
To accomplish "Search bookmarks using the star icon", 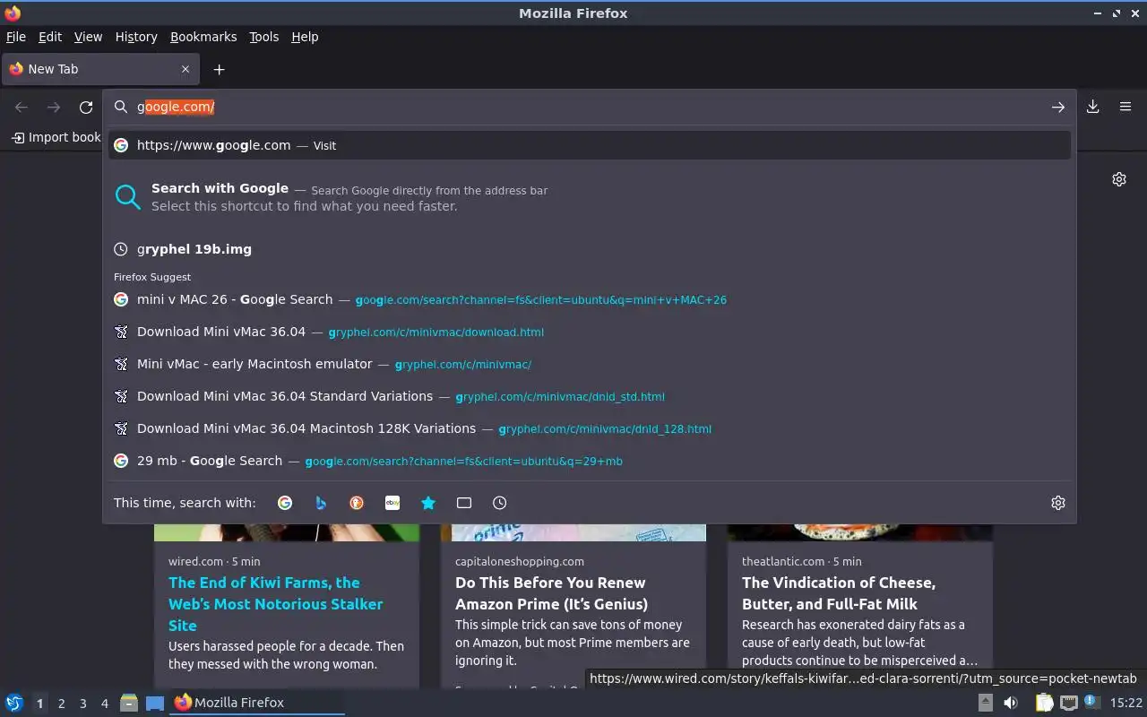I will [x=428, y=503].
